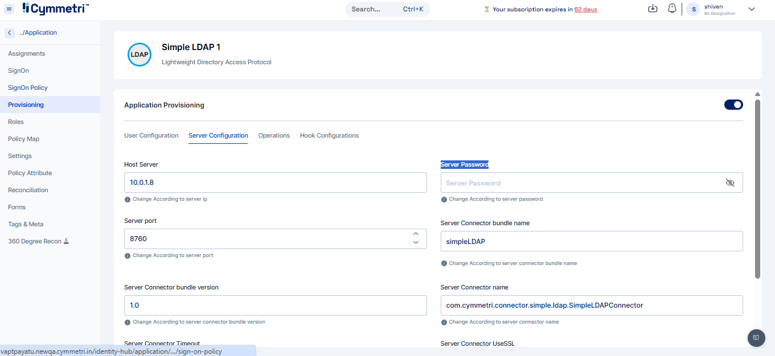Click the Server Connector name field
775x356 pixels.
point(592,305)
